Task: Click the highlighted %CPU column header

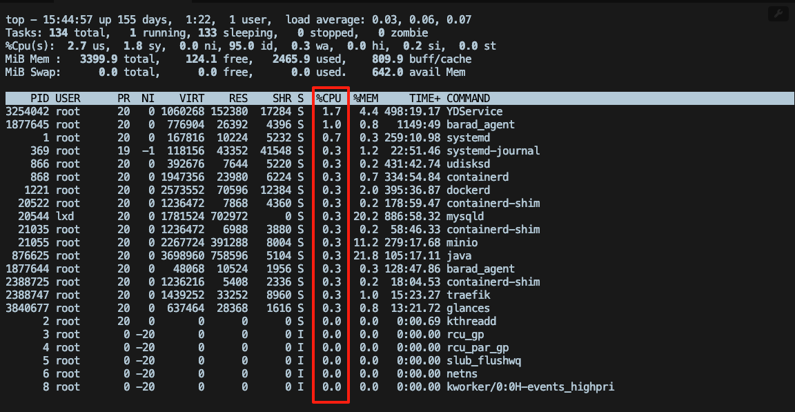Action: coord(330,98)
